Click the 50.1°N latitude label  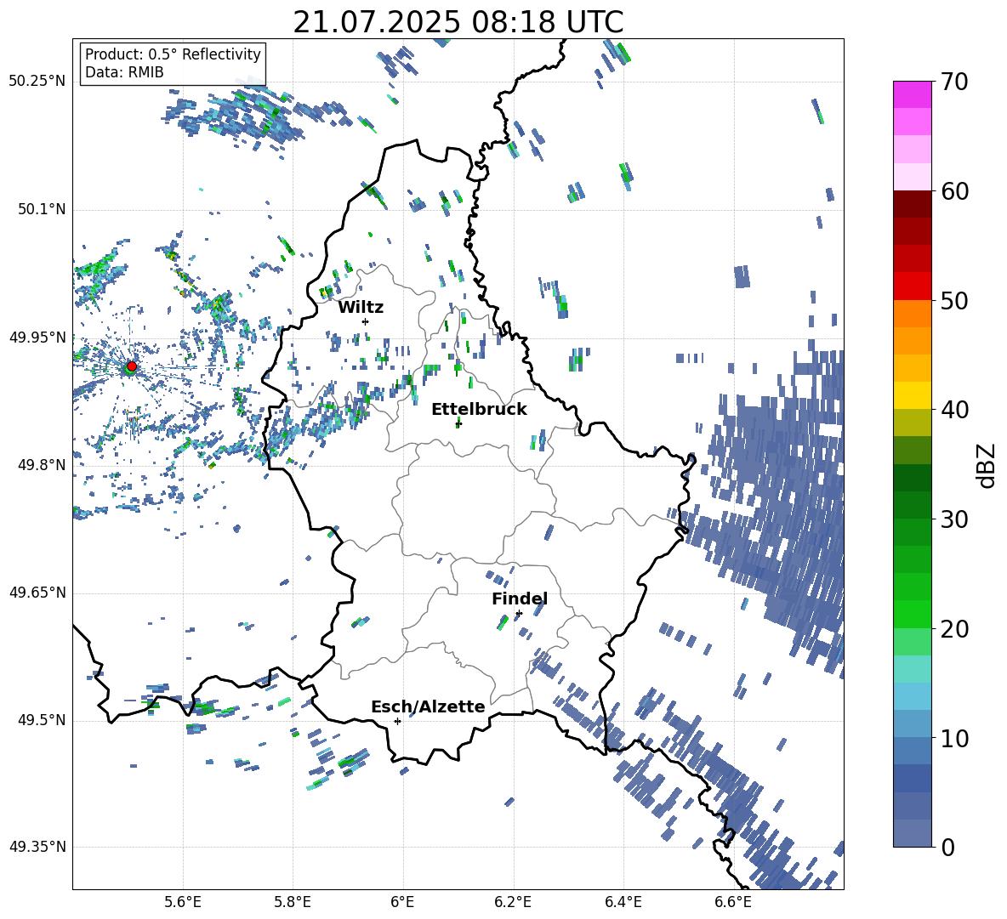point(42,209)
